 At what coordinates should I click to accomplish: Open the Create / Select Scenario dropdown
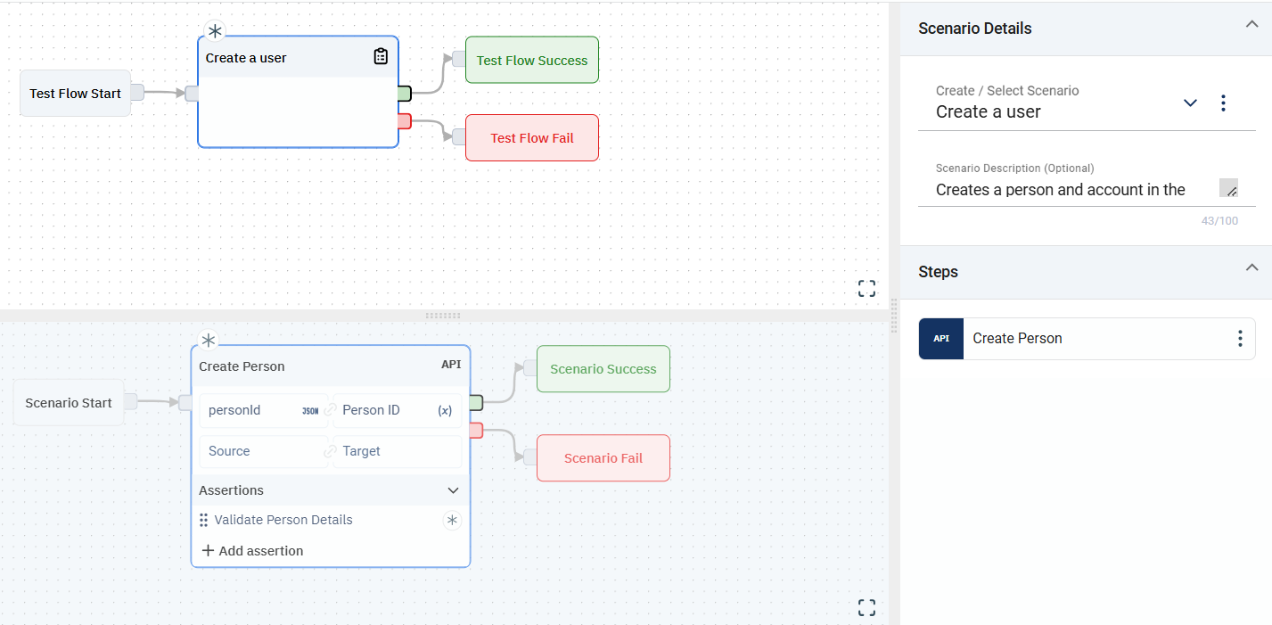[1190, 103]
